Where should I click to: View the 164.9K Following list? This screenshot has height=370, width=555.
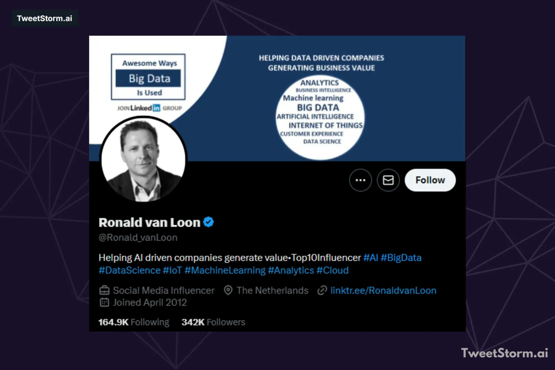[x=133, y=322]
